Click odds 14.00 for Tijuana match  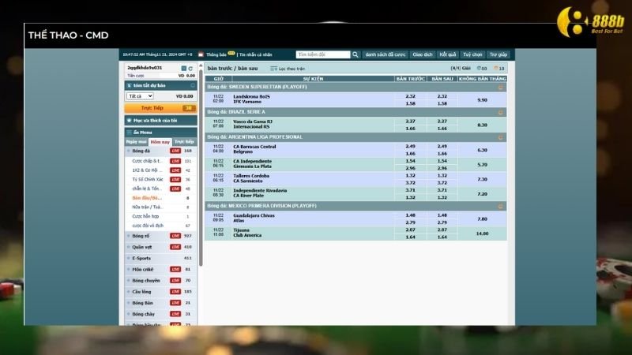[482, 234]
